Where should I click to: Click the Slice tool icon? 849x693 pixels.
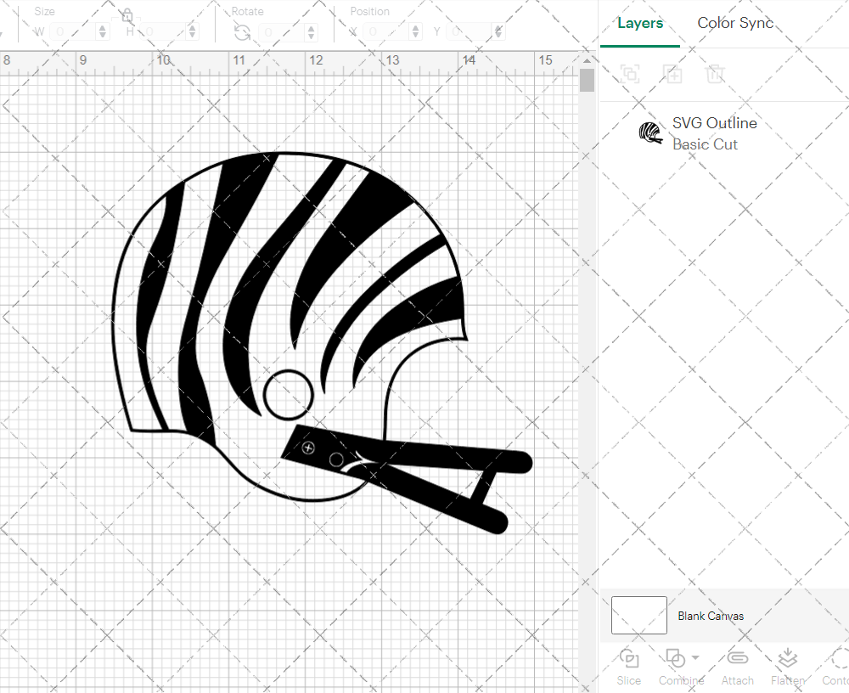tap(629, 659)
